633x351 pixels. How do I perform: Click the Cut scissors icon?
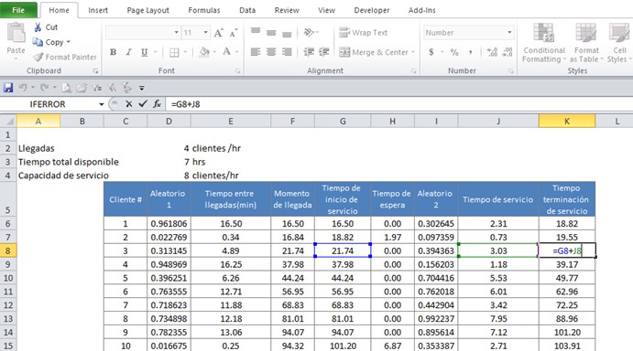tap(38, 27)
